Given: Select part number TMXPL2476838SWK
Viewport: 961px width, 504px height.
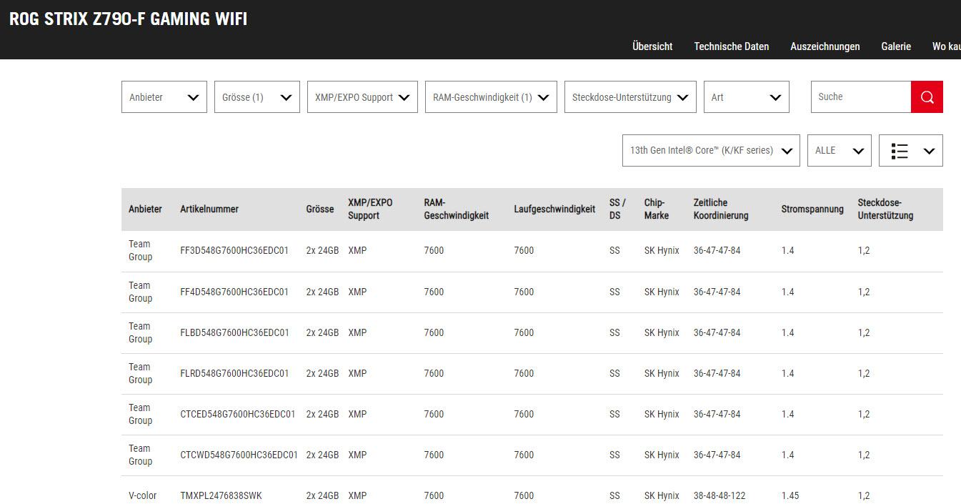Looking at the screenshot, I should click(x=221, y=496).
